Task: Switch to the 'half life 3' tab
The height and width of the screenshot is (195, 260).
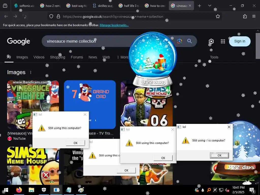Action: (129, 6)
